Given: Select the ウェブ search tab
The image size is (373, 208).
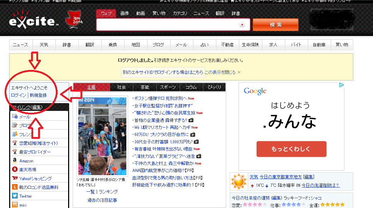Looking at the screenshot, I should tap(106, 13).
